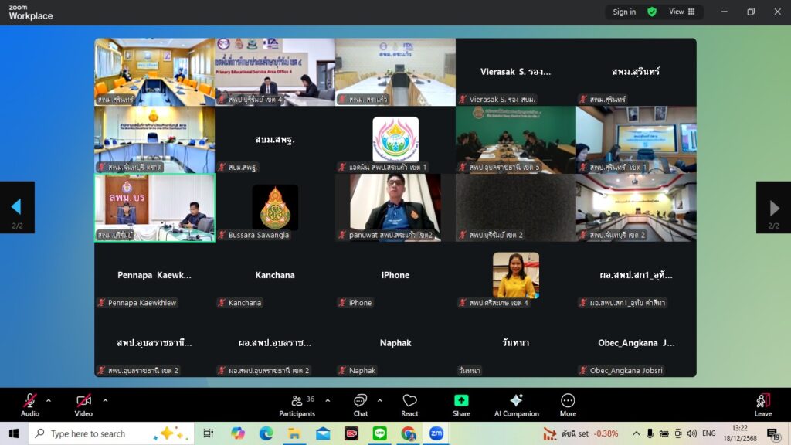
Task: Expand the Participants options chevron
Action: point(328,400)
